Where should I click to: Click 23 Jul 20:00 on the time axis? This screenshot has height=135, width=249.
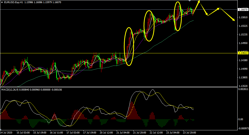click(x=189, y=132)
